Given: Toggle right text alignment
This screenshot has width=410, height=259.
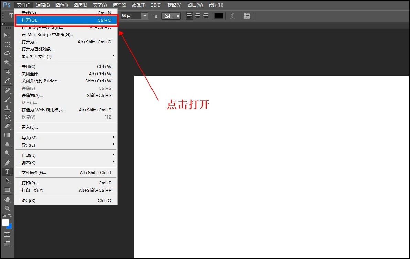Looking at the screenshot, I should click(206, 16).
